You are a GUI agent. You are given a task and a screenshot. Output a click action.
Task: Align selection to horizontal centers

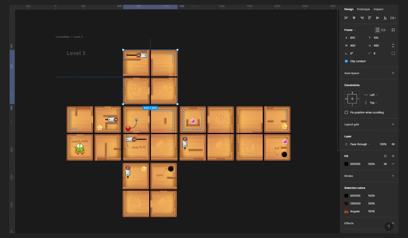pos(354,18)
